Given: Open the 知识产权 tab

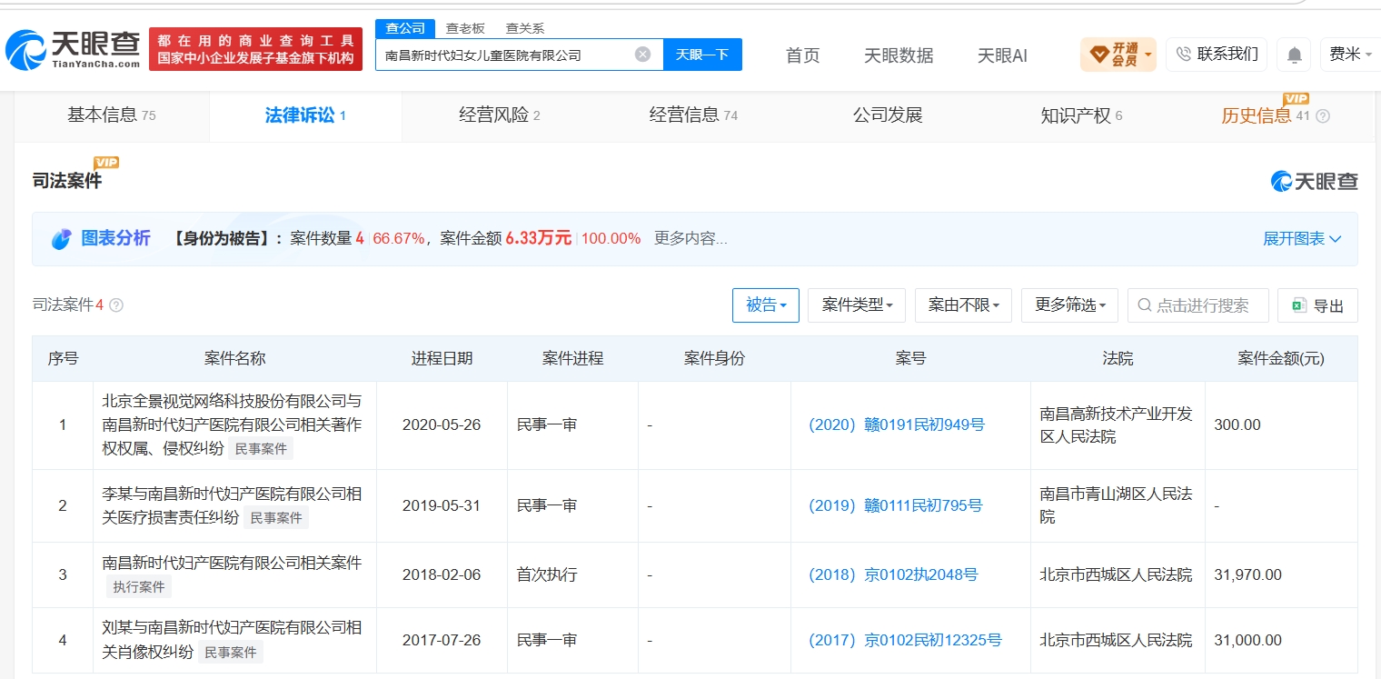Looking at the screenshot, I should tap(1081, 115).
